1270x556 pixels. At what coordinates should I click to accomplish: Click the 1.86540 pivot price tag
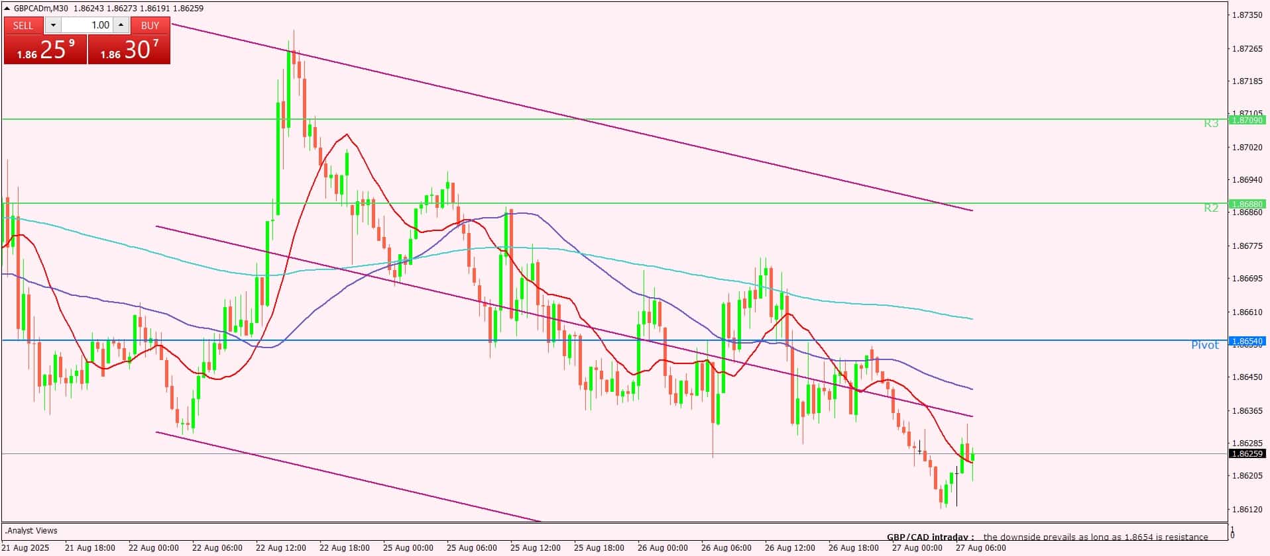tap(1247, 341)
